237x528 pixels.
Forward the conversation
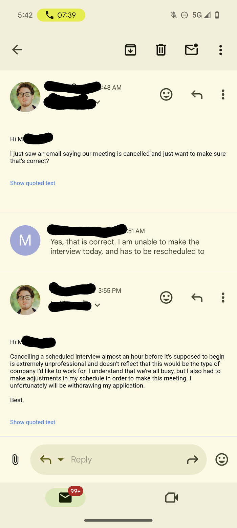193,459
